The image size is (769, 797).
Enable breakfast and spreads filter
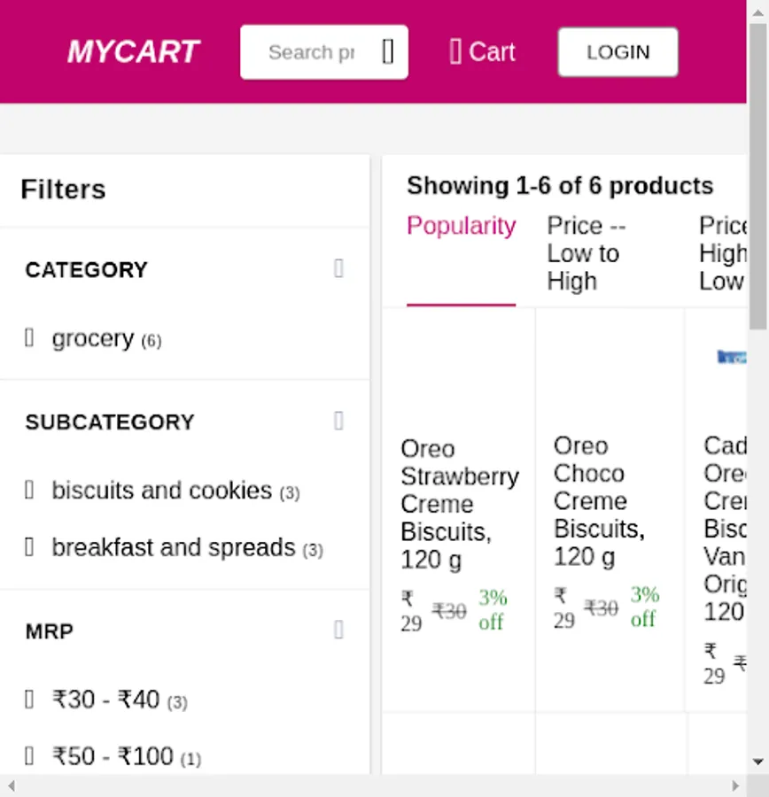coord(29,547)
